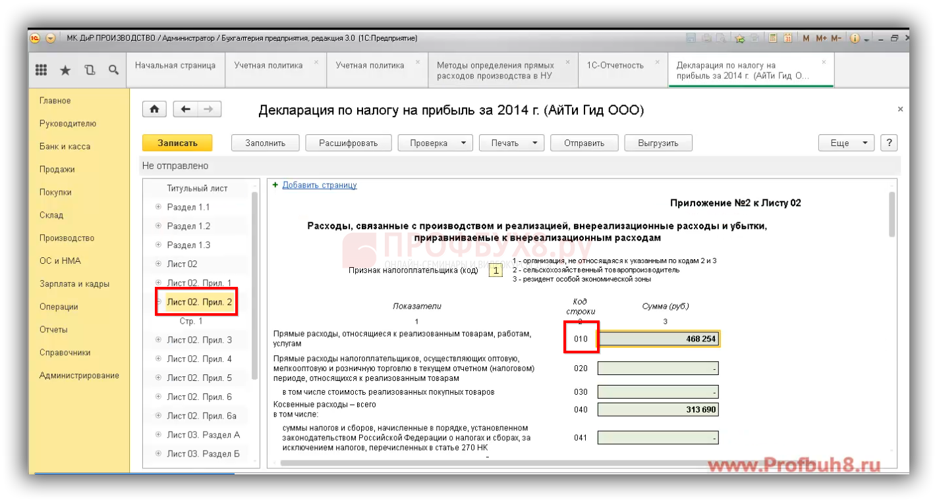Click the Выгрузить button

pos(658,143)
